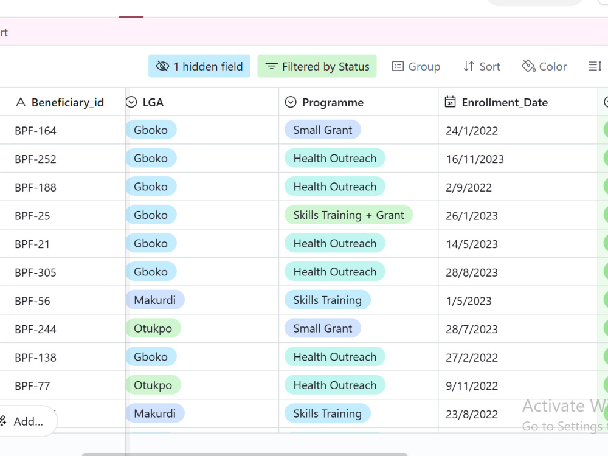This screenshot has width=608, height=456.
Task: Select the BPF-25 cell
Action: point(63,215)
